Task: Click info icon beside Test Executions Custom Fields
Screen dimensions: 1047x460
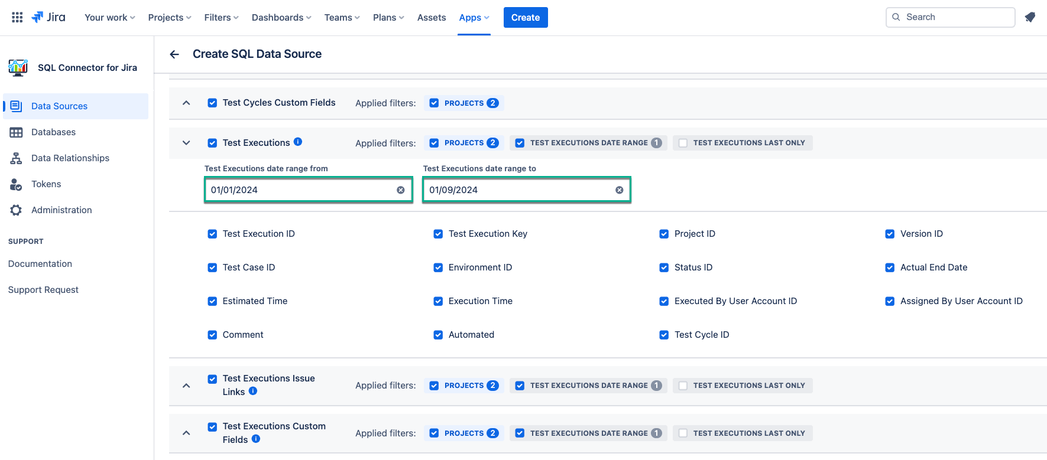Action: point(256,439)
